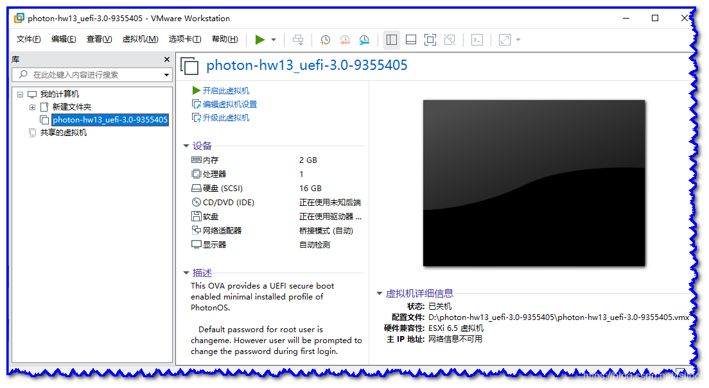Open the stretch display dropdown arrow

518,40
